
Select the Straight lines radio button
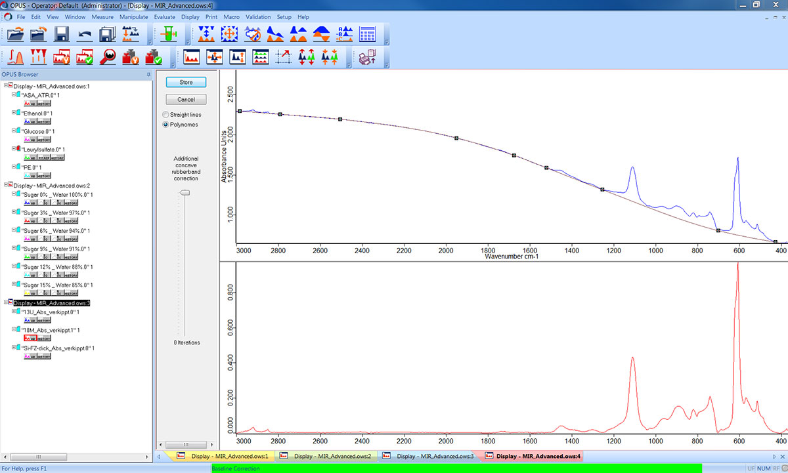165,115
